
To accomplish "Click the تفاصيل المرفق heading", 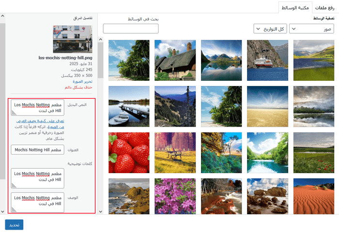I will [83, 18].
